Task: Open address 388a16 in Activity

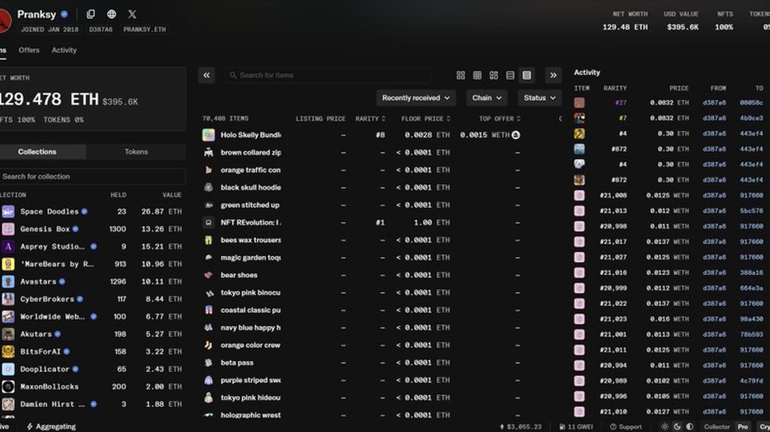Action: [x=751, y=273]
